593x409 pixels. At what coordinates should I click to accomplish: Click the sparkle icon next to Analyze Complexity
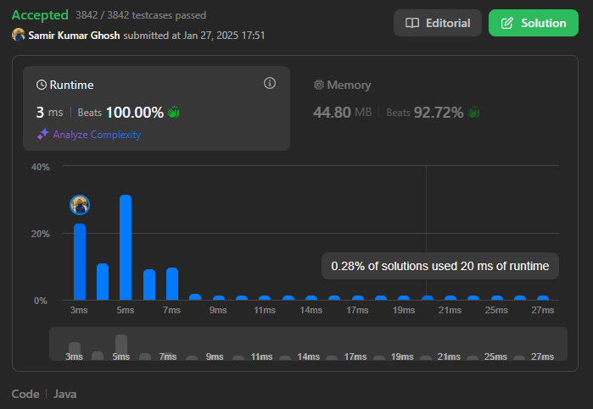[x=42, y=135]
